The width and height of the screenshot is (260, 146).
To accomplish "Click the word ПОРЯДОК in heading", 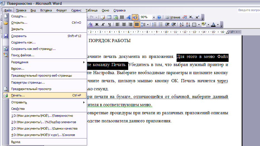I will pyautogui.click(x=99, y=41).
